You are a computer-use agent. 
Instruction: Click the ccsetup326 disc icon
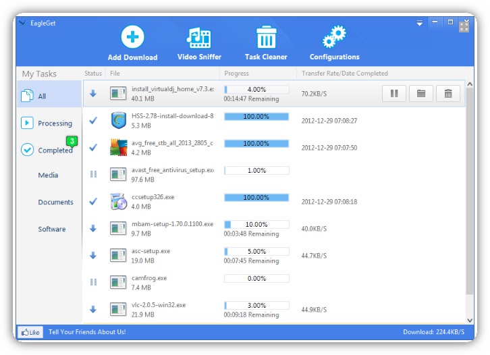click(118, 201)
